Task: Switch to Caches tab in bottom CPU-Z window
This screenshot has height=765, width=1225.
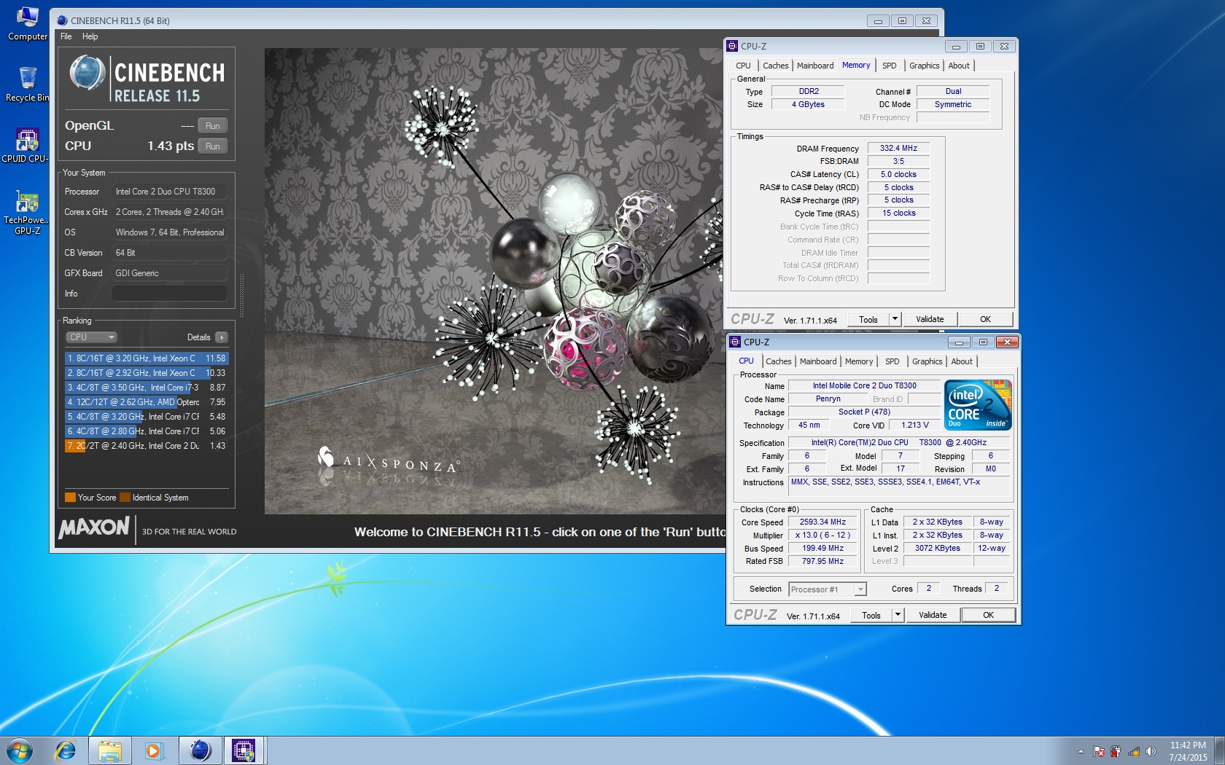Action: point(778,361)
